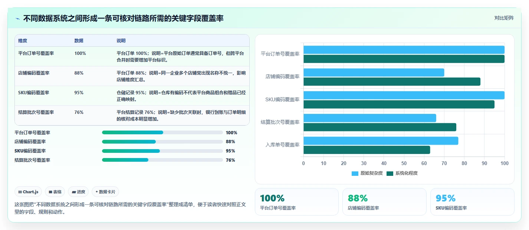Click the 店铺编码覆盖率 progress bar at 88%

click(162, 142)
